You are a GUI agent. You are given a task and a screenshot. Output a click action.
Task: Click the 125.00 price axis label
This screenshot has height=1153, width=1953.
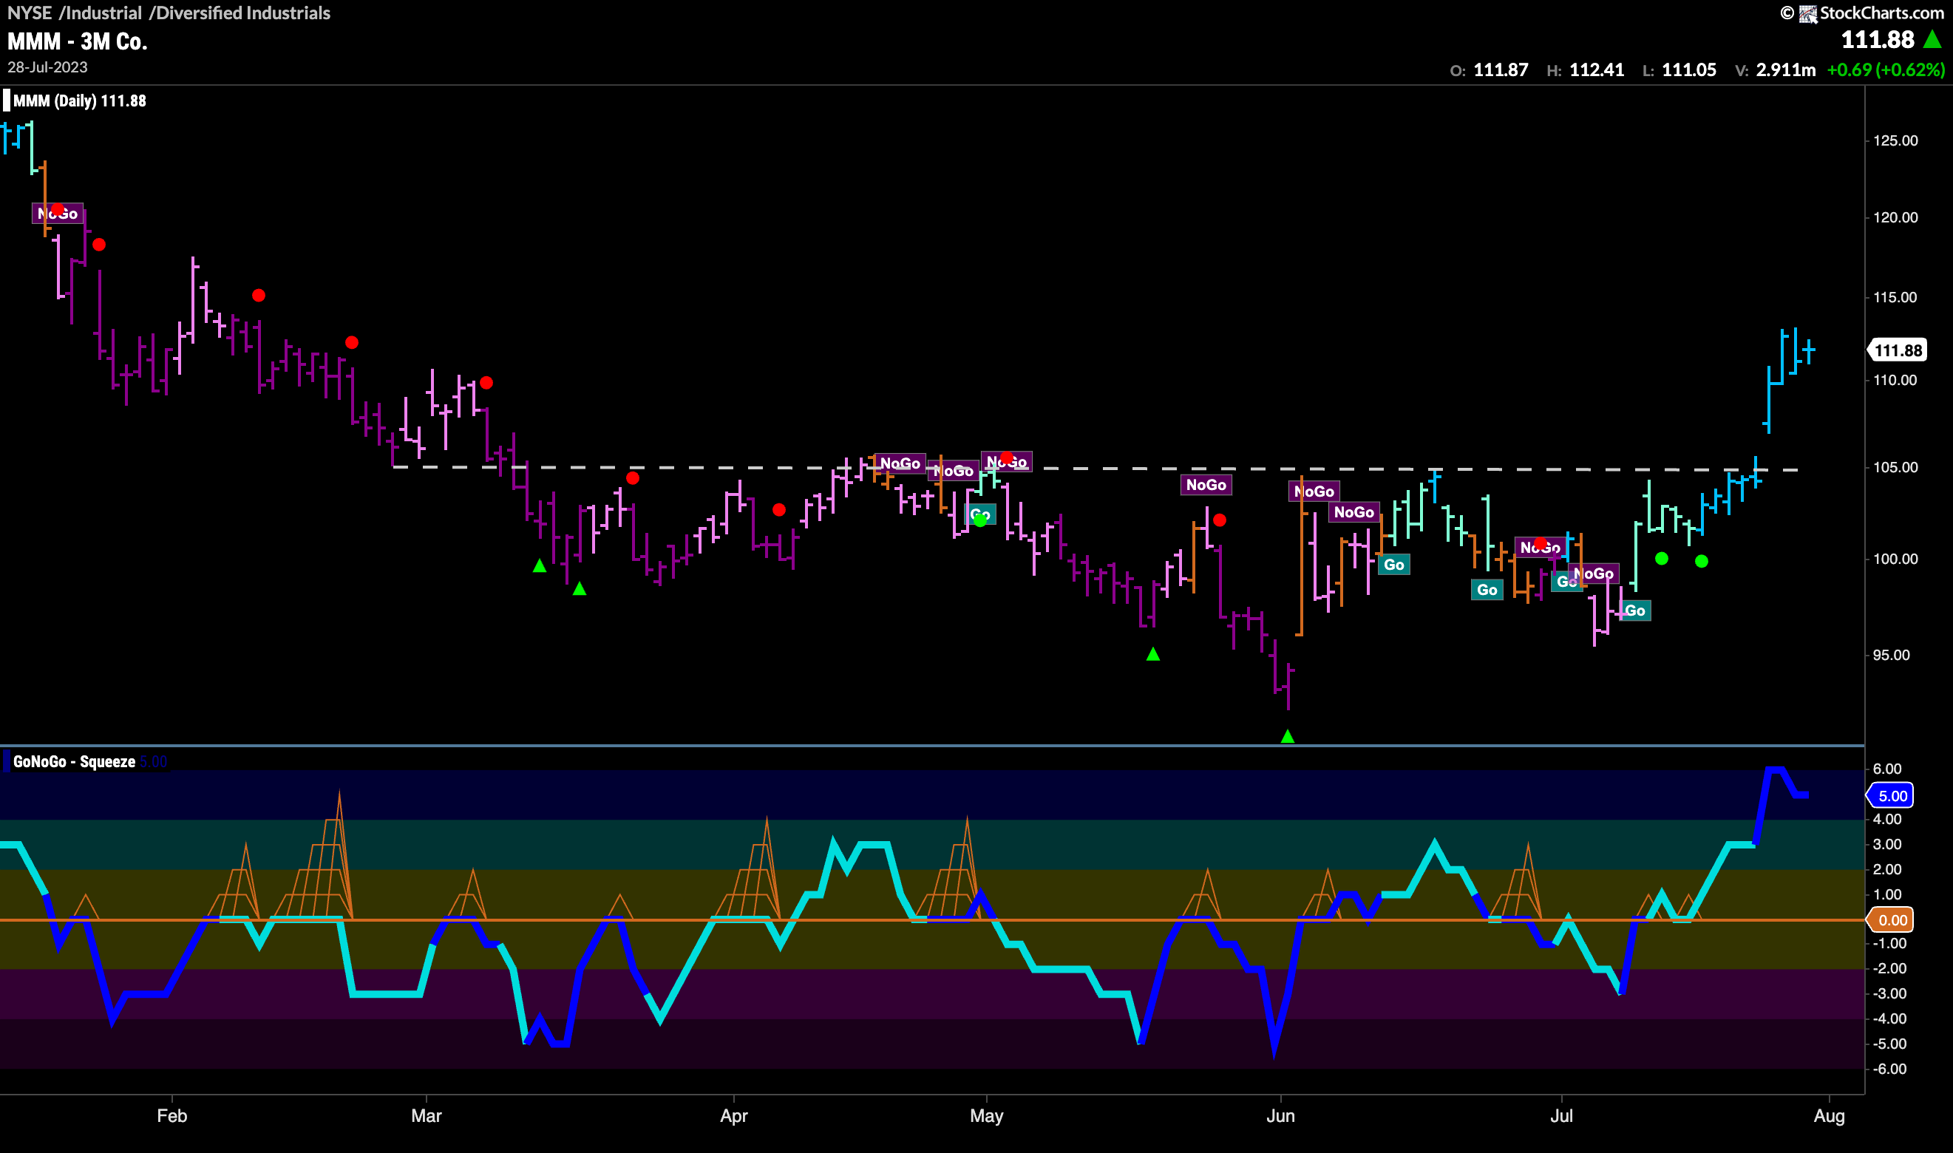click(x=1895, y=140)
